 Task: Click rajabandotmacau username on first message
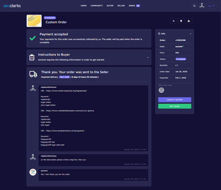click(x=49, y=87)
